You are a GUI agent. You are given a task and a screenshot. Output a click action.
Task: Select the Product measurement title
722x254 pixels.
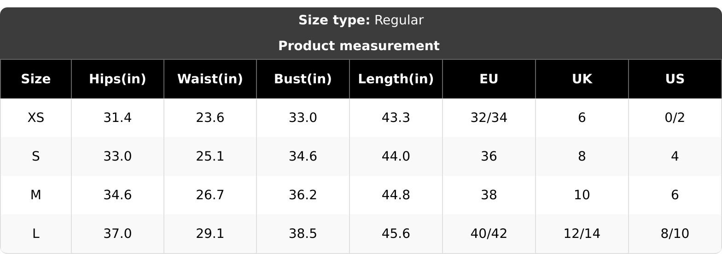pyautogui.click(x=359, y=46)
